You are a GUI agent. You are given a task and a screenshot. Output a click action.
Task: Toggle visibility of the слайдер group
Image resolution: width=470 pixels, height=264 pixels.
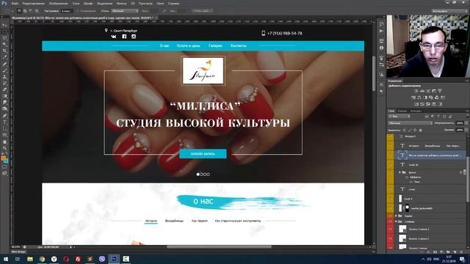[390, 221]
